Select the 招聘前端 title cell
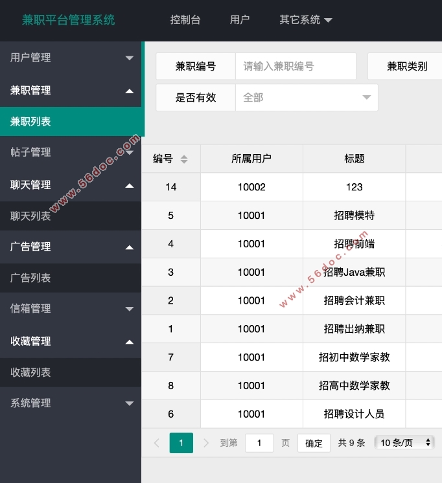 (354, 243)
